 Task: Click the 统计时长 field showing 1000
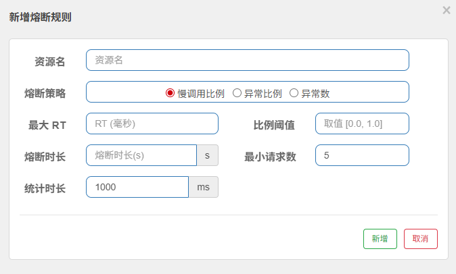pyautogui.click(x=137, y=187)
